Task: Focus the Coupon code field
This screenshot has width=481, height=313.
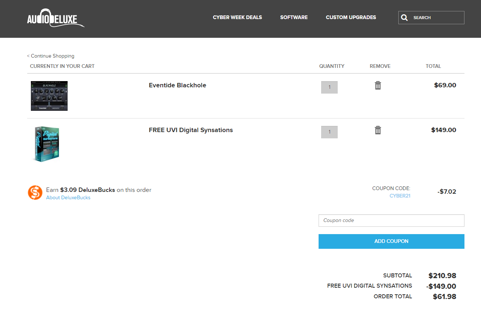Action: point(391,221)
